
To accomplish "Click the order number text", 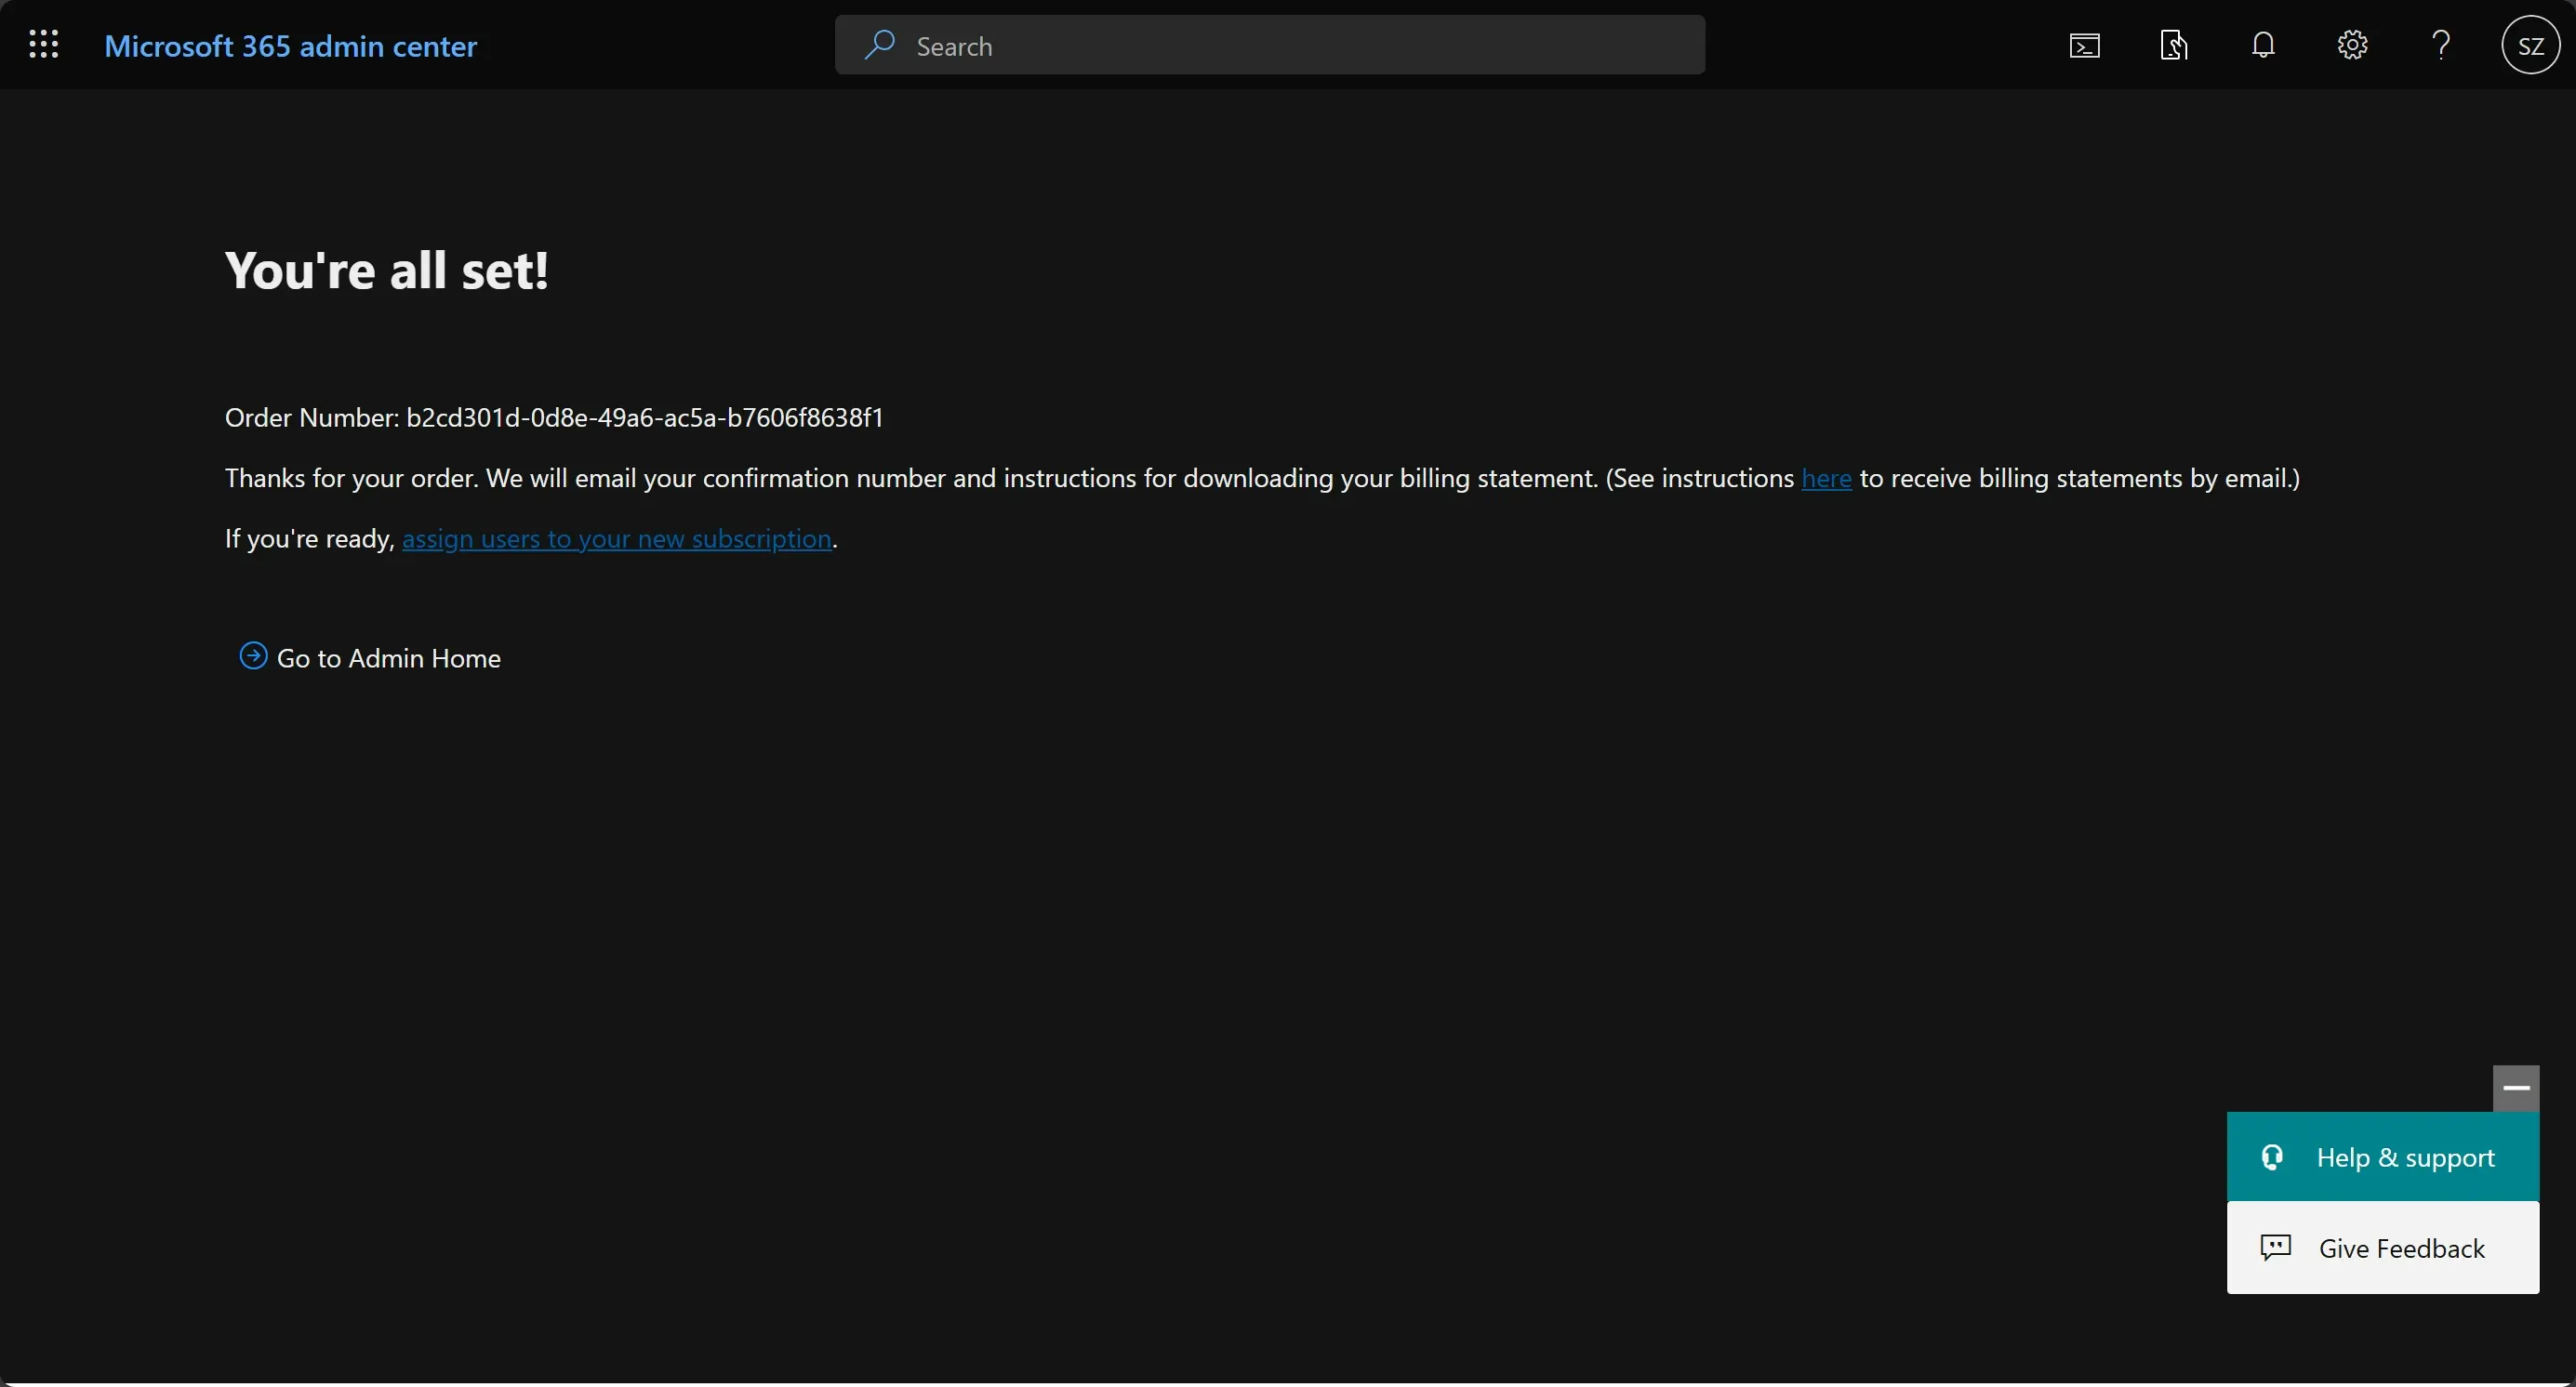I will click(644, 417).
